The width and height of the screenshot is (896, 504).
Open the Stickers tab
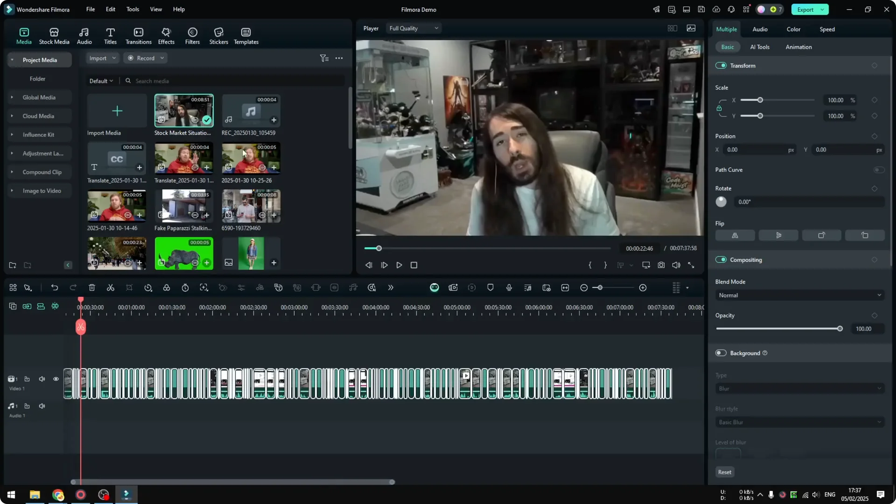click(x=218, y=36)
